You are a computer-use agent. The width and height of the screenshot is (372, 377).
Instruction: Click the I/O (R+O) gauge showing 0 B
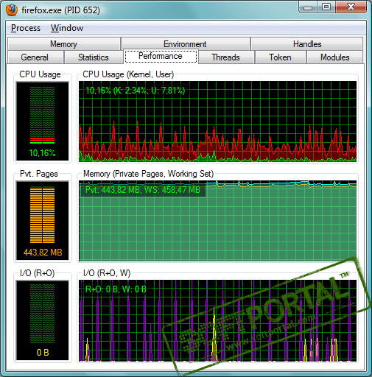[43, 320]
